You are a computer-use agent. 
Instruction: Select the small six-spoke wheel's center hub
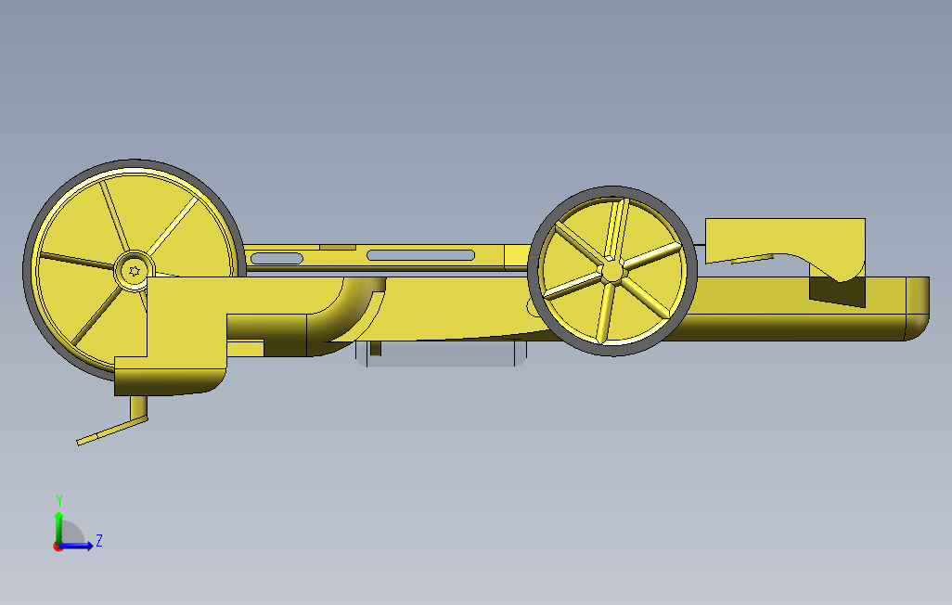point(612,271)
